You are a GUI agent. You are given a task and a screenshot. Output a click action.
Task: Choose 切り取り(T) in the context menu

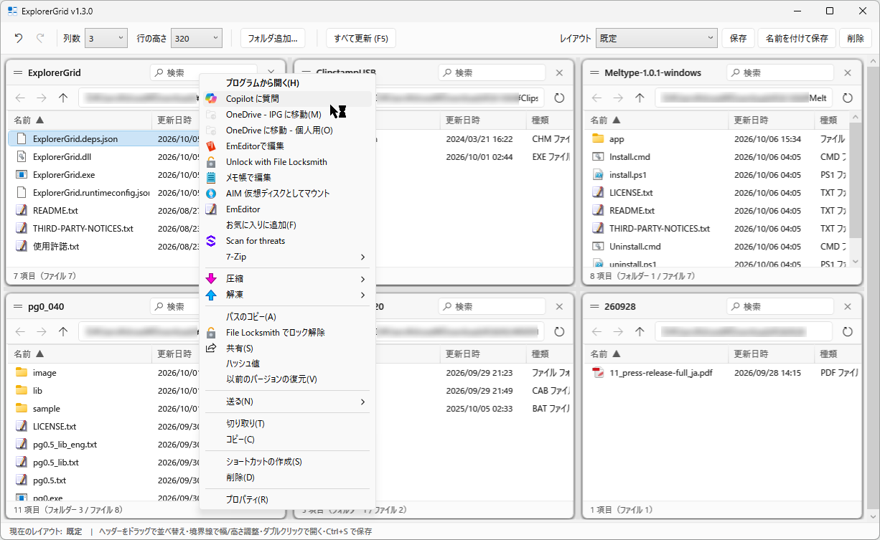(x=287, y=424)
